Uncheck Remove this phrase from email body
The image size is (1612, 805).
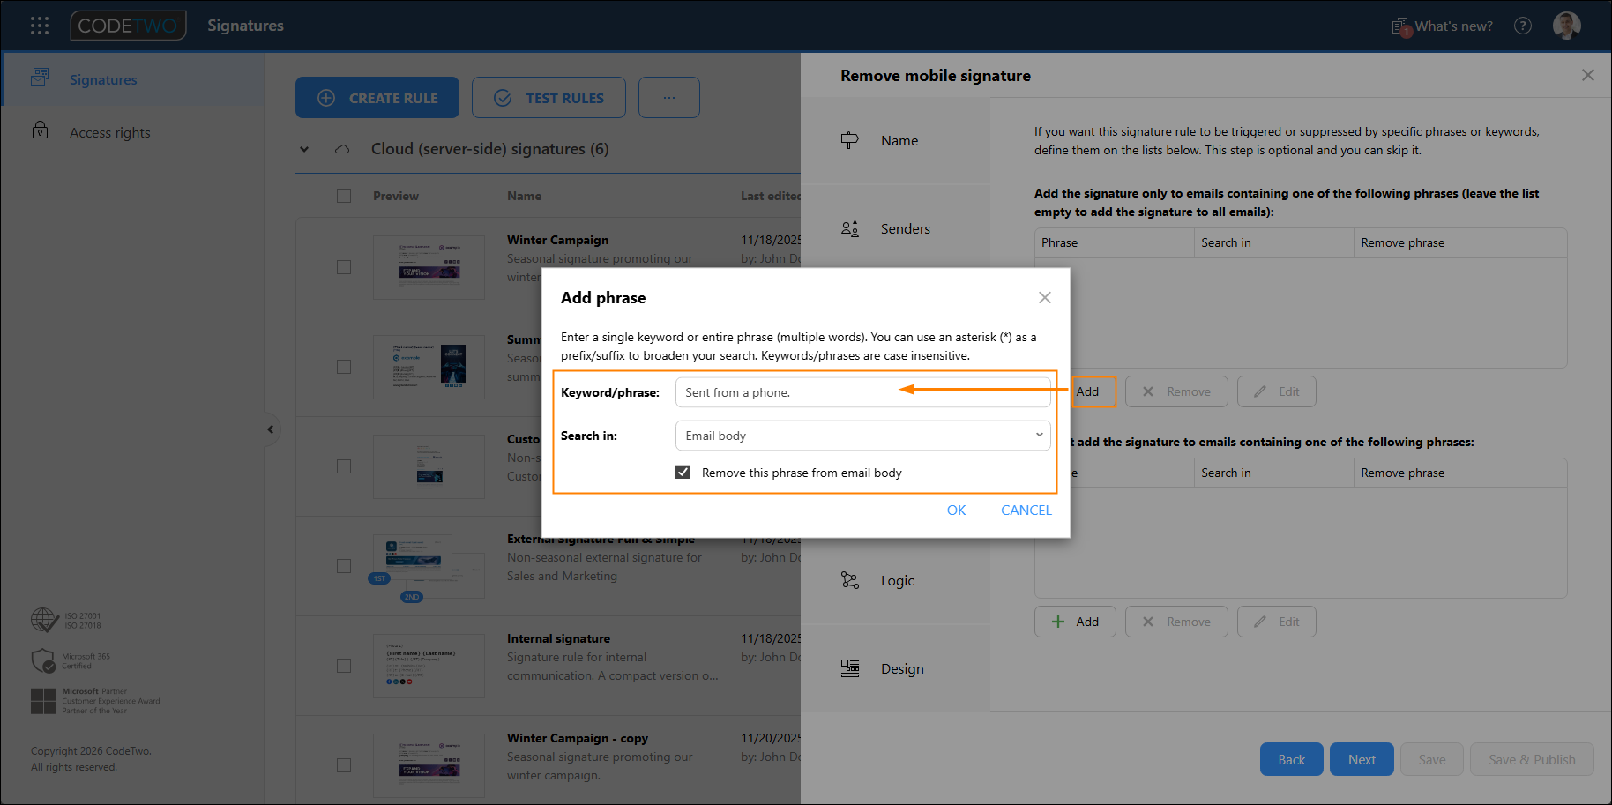pos(683,473)
